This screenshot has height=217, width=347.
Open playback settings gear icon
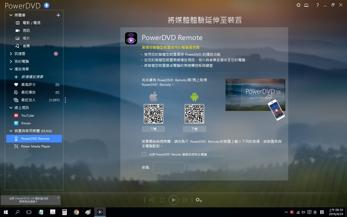tap(199, 200)
